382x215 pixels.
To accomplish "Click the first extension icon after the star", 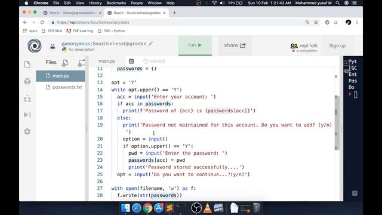I will pyautogui.click(x=327, y=23).
